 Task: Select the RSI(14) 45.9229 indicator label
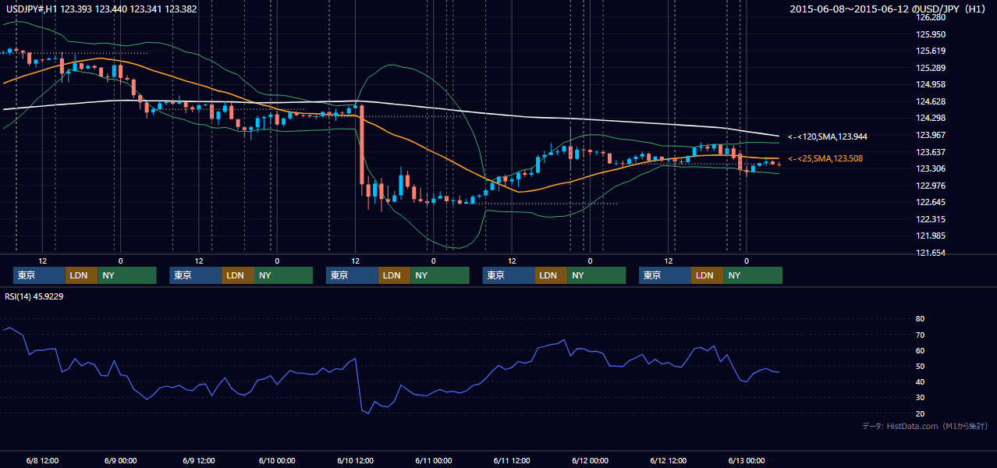tap(34, 296)
